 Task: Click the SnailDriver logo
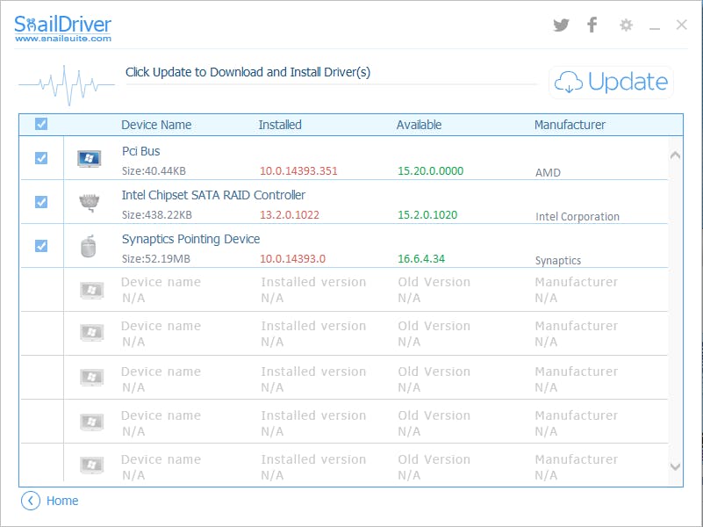(x=63, y=25)
